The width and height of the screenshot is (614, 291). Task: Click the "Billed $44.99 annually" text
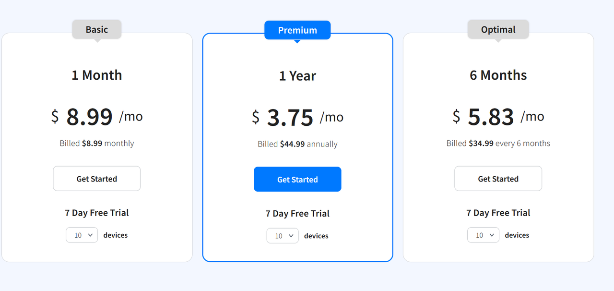pyautogui.click(x=297, y=144)
